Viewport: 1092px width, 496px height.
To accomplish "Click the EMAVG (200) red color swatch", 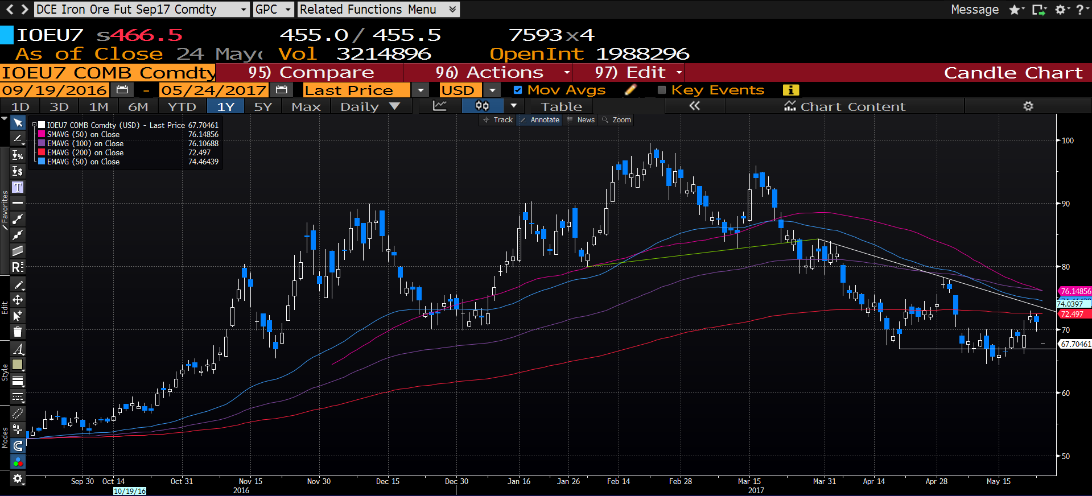I will (41, 152).
